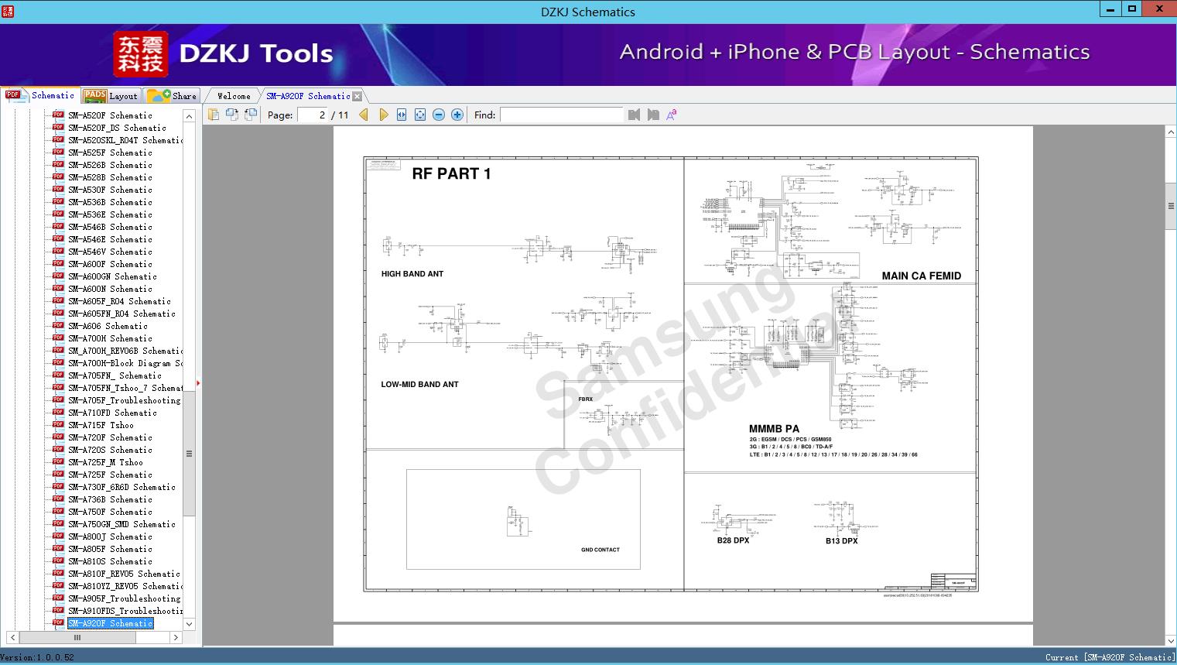Screen dimensions: 1177x665
Task: Select SM-A750GN_SMD Schematic
Action: [121, 524]
